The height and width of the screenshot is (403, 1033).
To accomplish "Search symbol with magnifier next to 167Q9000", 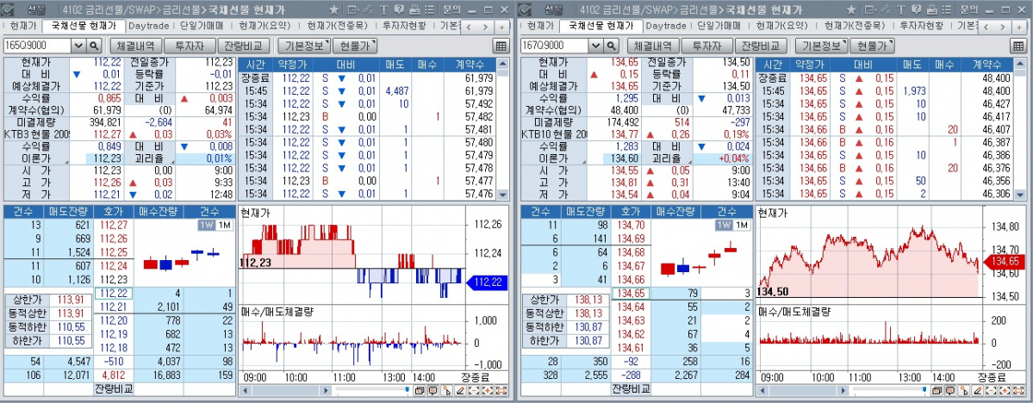I will pos(611,46).
